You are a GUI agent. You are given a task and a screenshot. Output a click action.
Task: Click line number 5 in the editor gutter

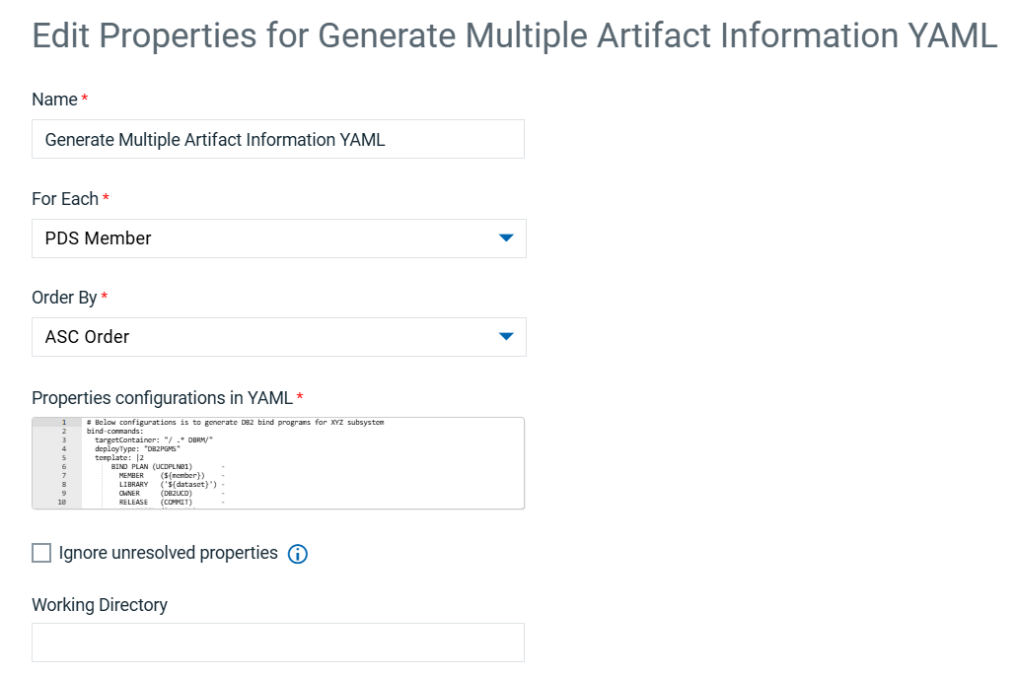[64, 457]
